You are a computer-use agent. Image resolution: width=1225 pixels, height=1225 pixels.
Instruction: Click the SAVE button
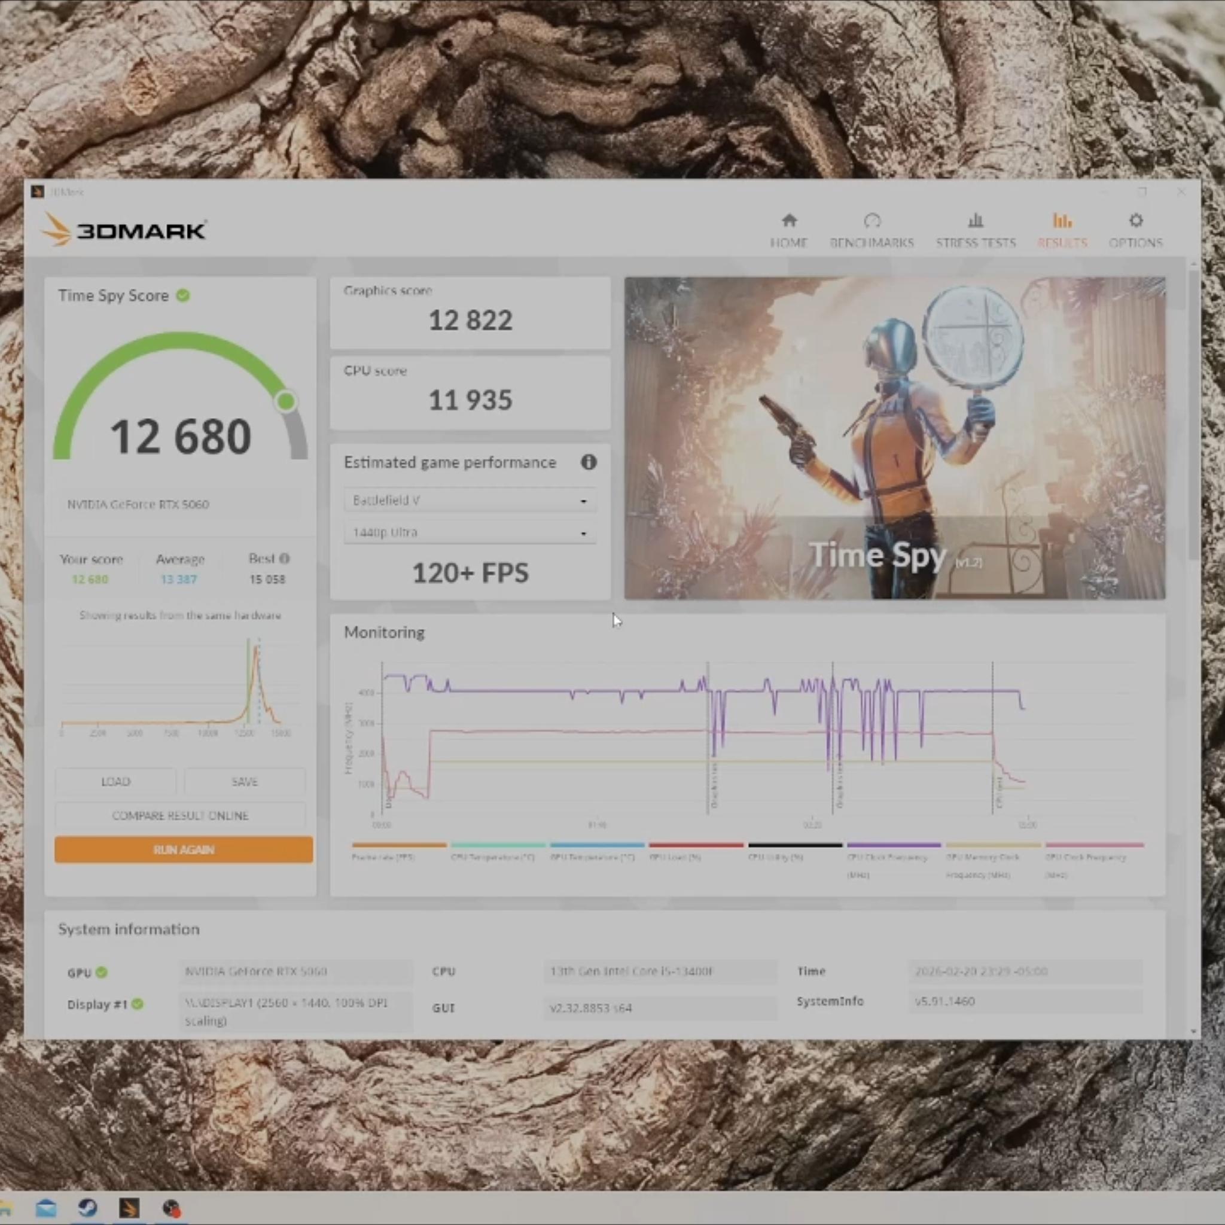pos(245,782)
